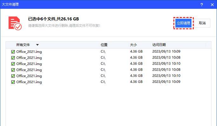The image size is (217, 126).
Task: Uncheck the third Office_2021.img file in list
Action: pos(13,64)
